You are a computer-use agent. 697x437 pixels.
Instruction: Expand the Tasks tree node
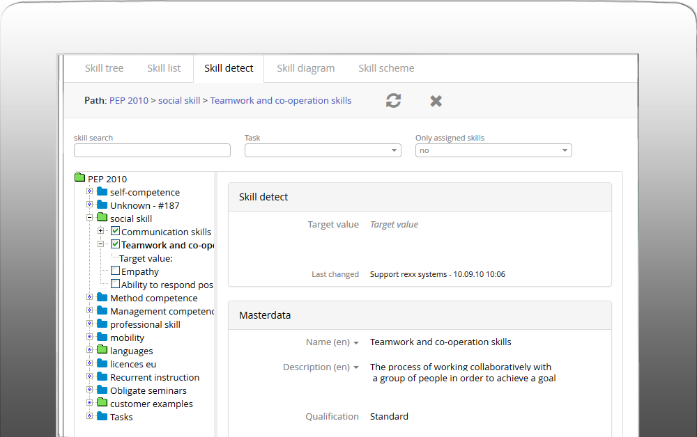(89, 415)
